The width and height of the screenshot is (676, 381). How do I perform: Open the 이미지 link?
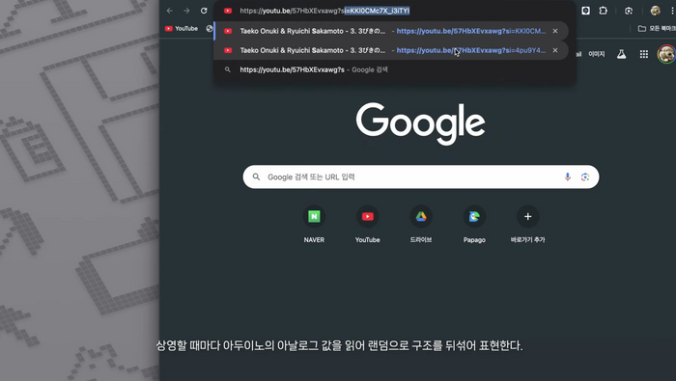click(x=597, y=54)
